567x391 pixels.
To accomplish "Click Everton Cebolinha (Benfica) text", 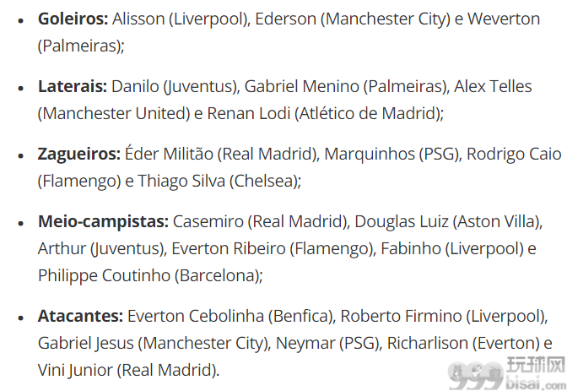I will (x=230, y=317).
